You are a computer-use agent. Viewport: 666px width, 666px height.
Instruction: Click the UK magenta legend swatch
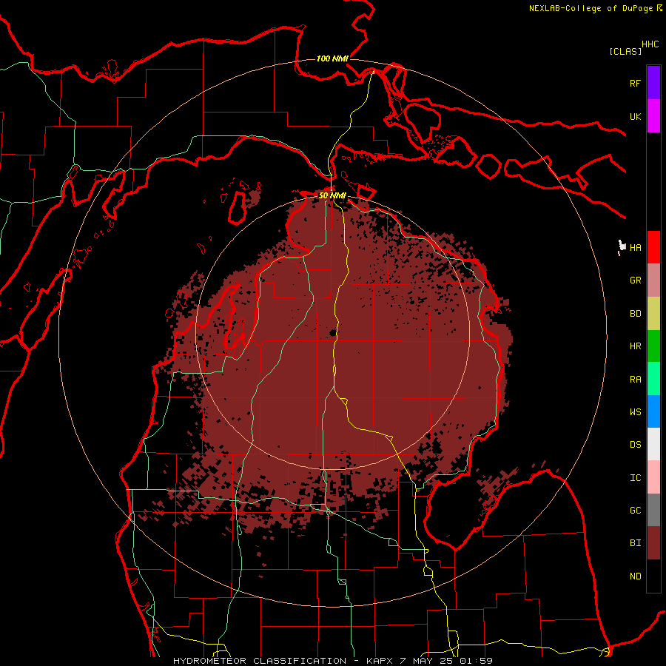pyautogui.click(x=653, y=116)
